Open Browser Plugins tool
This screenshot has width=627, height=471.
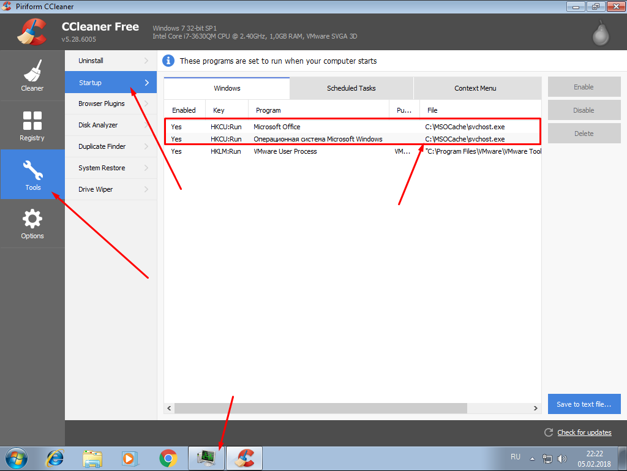(111, 104)
